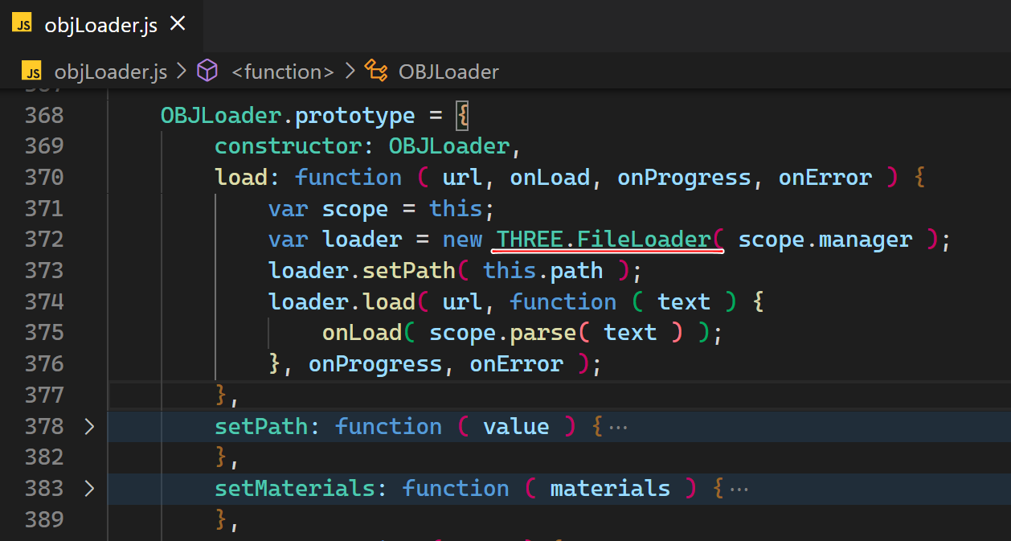Click OBJLoader.prototype on line 368
Screen dimensions: 1011x541
click(288, 115)
